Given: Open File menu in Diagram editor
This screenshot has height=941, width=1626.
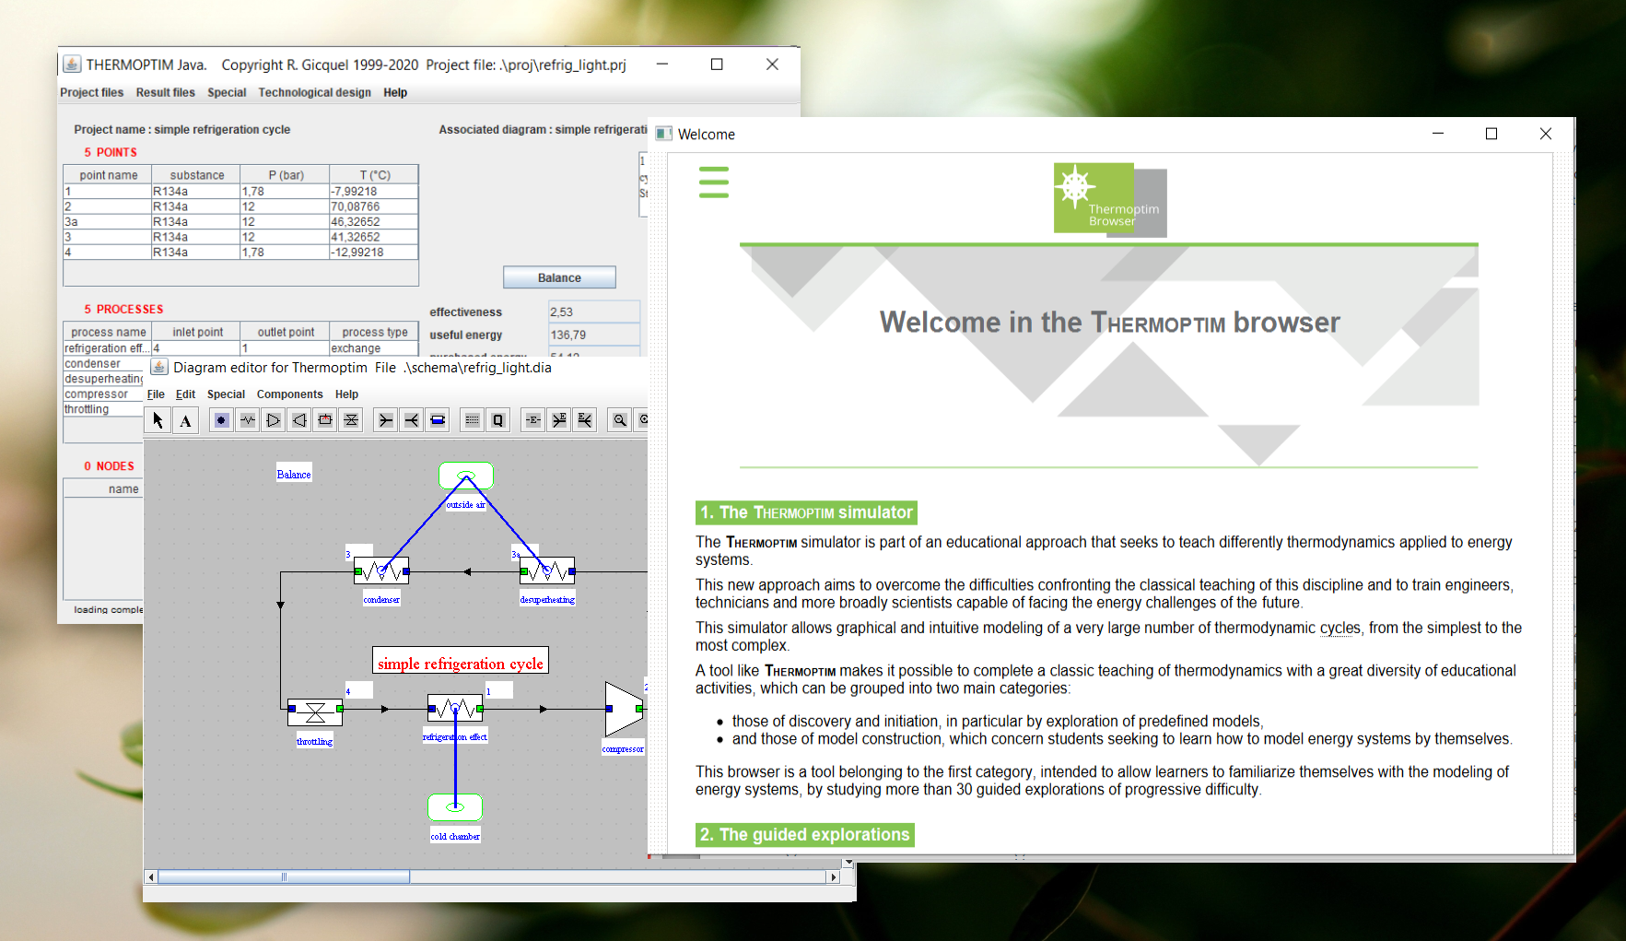Looking at the screenshot, I should pyautogui.click(x=156, y=394).
